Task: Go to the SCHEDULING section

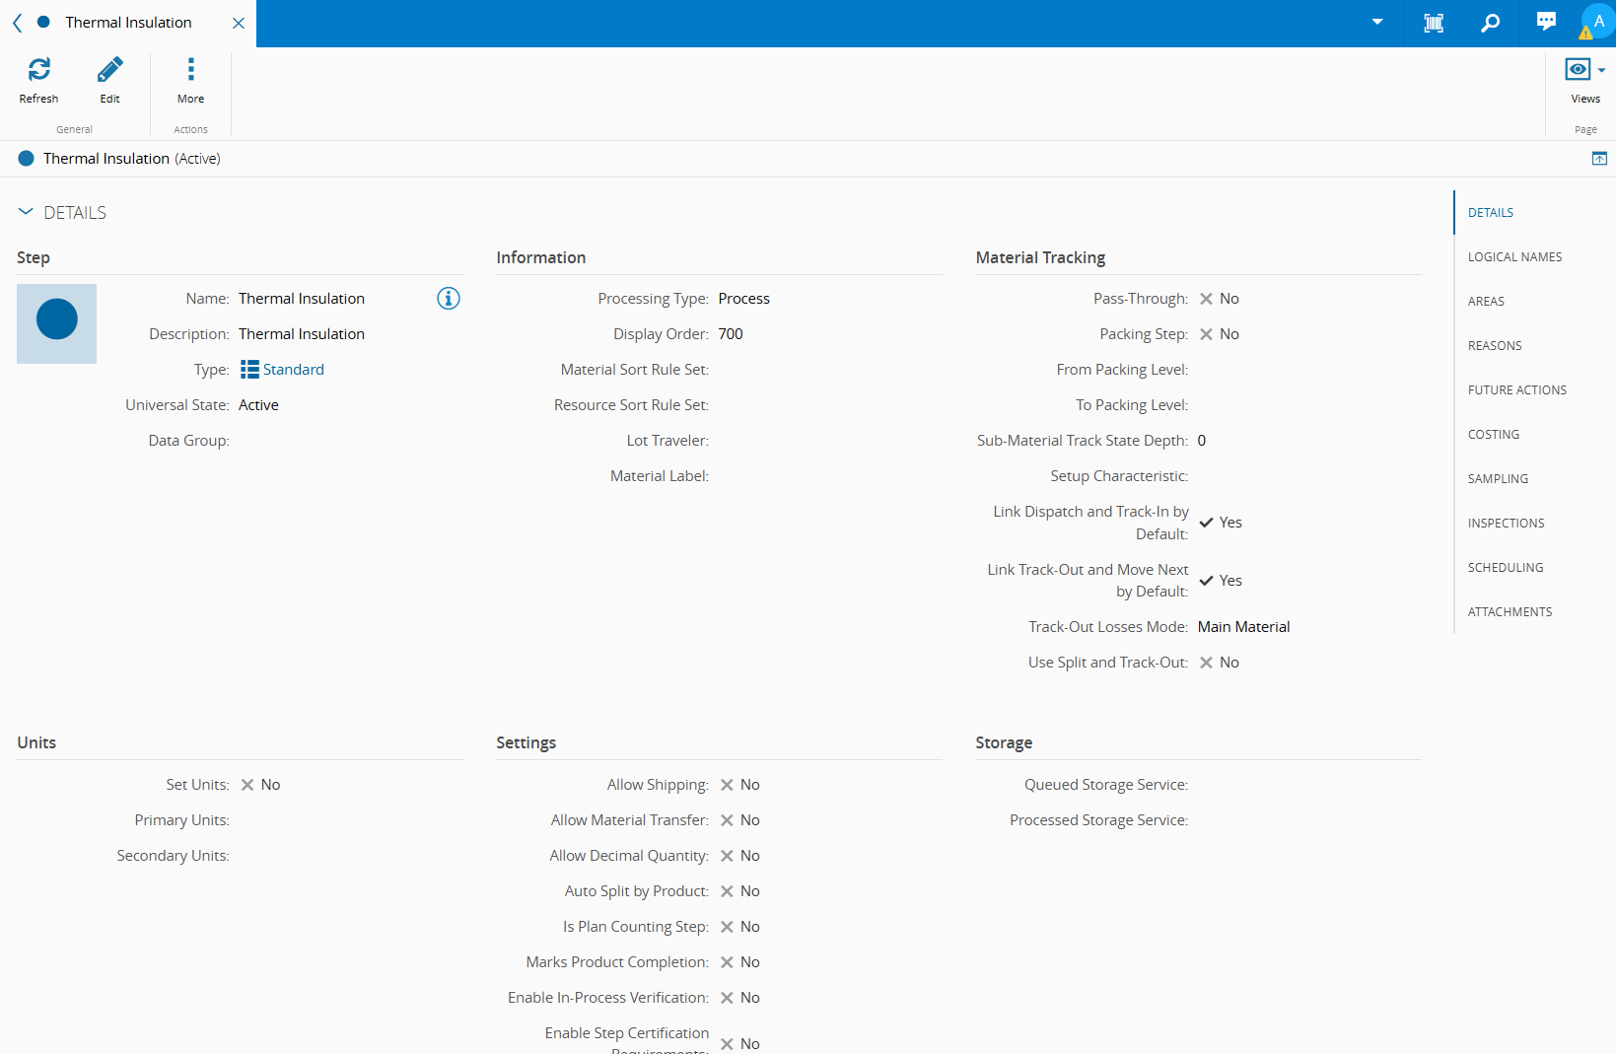Action: click(1506, 568)
